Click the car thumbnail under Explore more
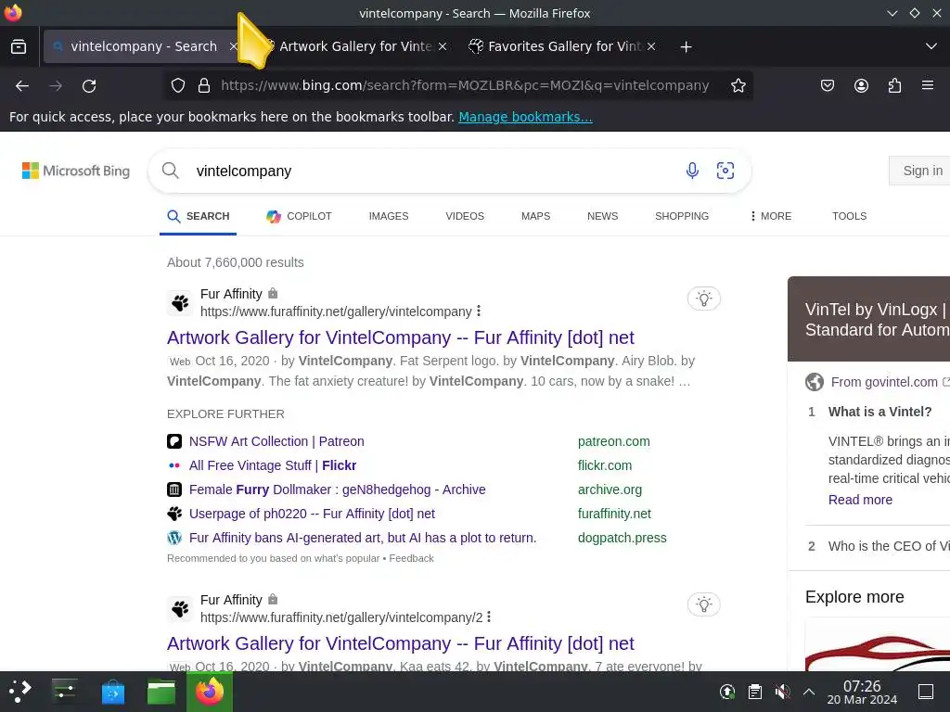The width and height of the screenshot is (950, 712). pyautogui.click(x=878, y=645)
